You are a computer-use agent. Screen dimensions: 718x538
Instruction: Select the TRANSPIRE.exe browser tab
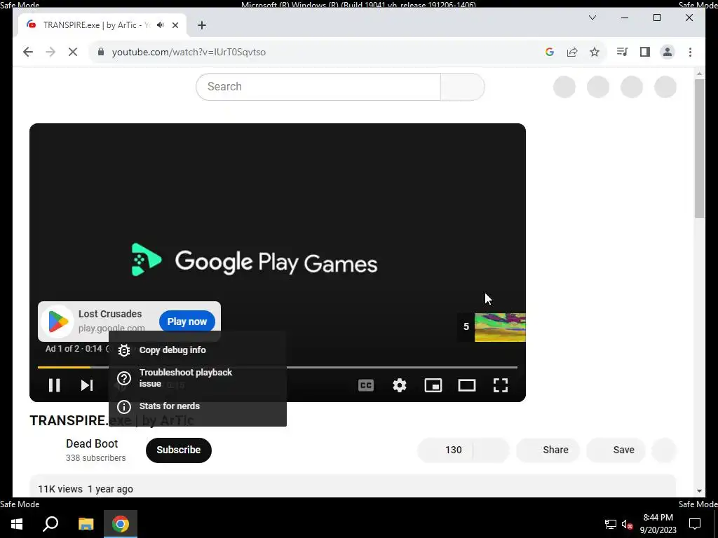coord(102,25)
